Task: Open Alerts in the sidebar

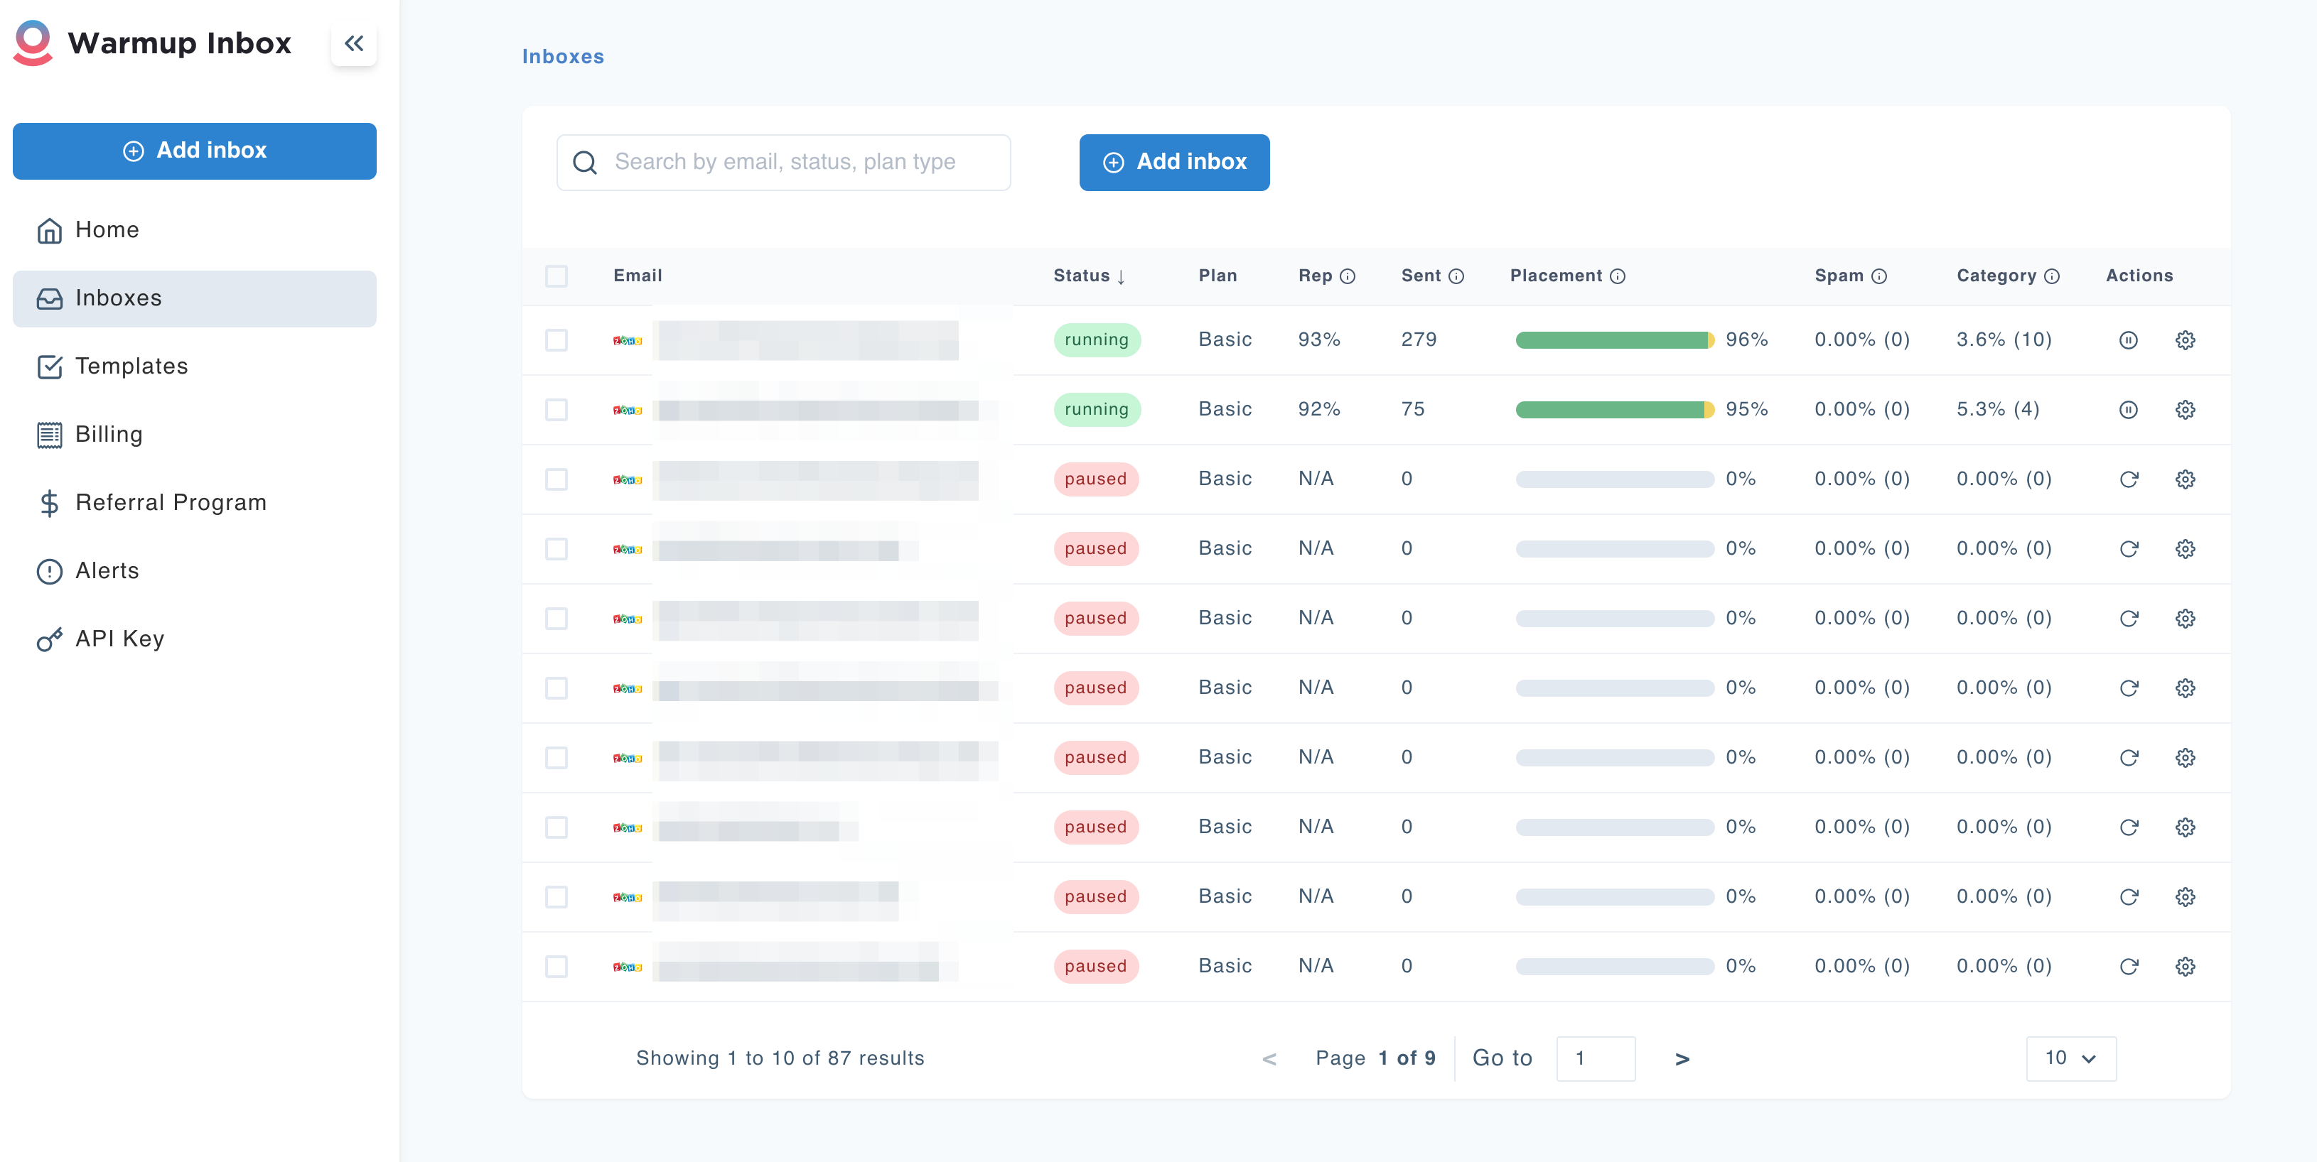Action: pos(194,570)
